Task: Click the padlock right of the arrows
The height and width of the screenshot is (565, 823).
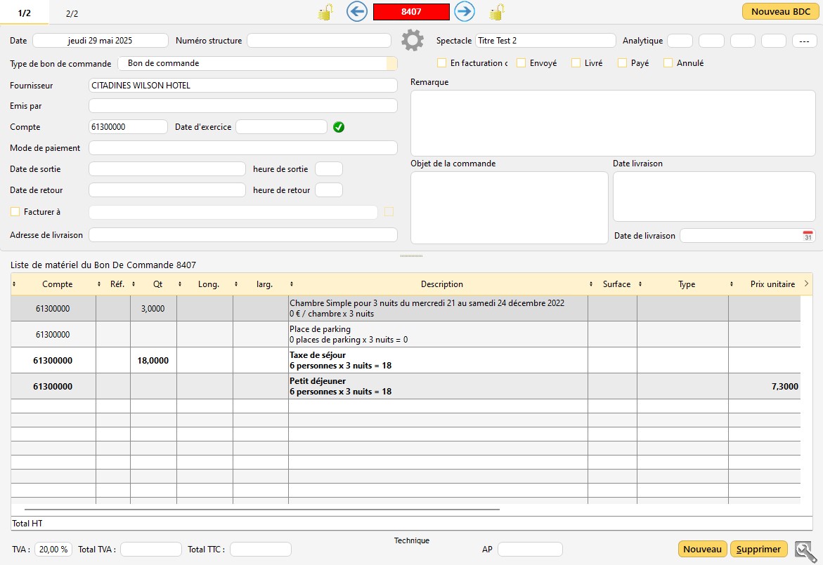Action: [497, 12]
